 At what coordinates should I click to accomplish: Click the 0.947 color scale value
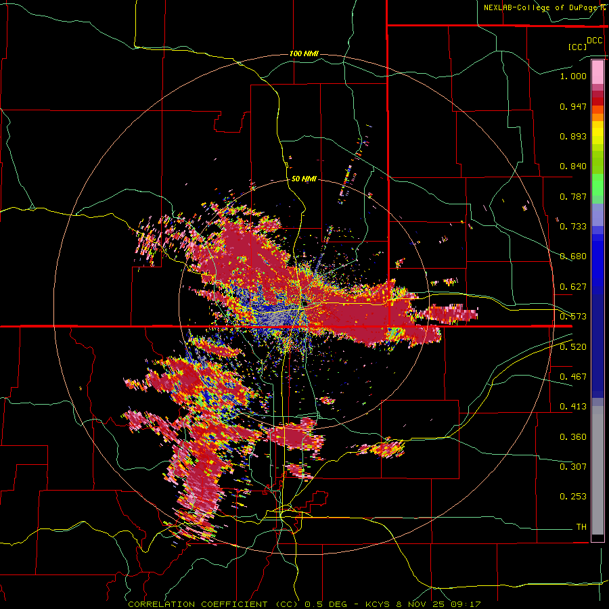[573, 106]
